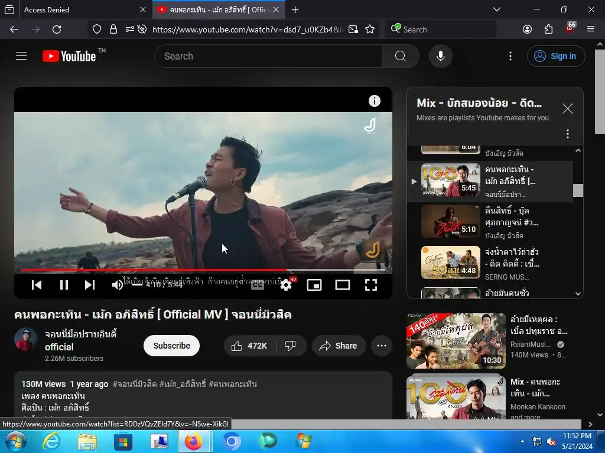This screenshot has height=453, width=605.
Task: Show hidden tray icons arrow
Action: point(522,441)
